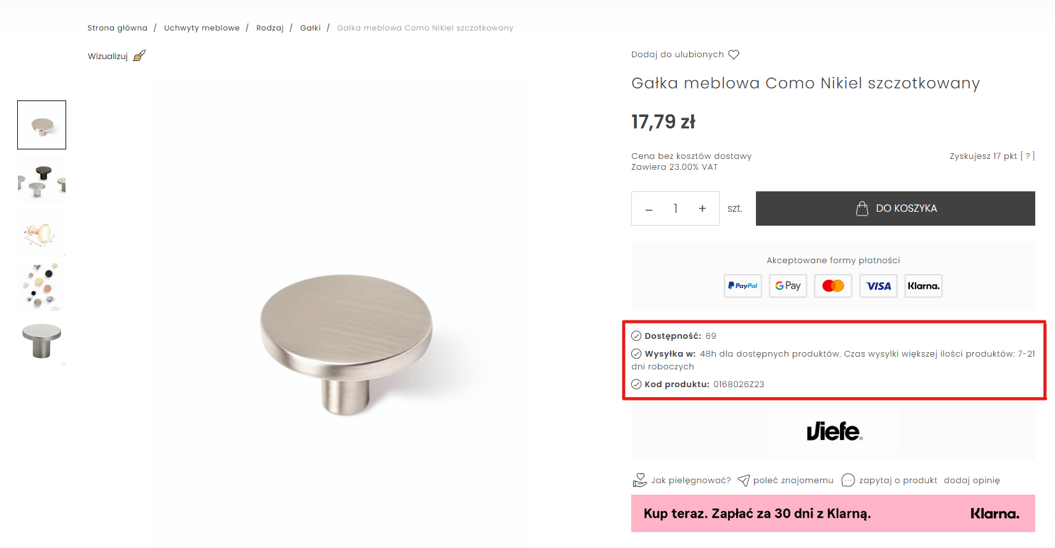Open the Viefe brand logo

click(x=834, y=432)
